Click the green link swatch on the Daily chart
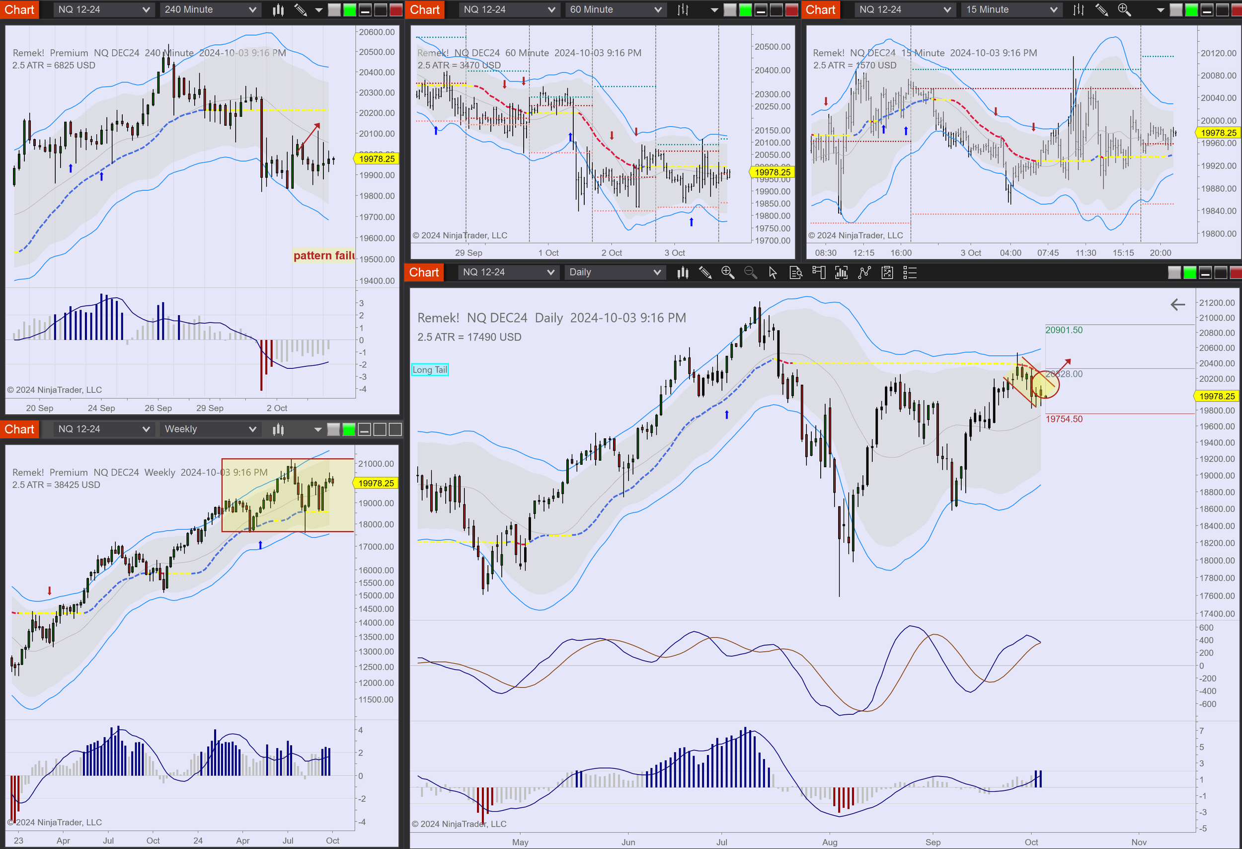Image resolution: width=1242 pixels, height=849 pixels. point(1190,273)
